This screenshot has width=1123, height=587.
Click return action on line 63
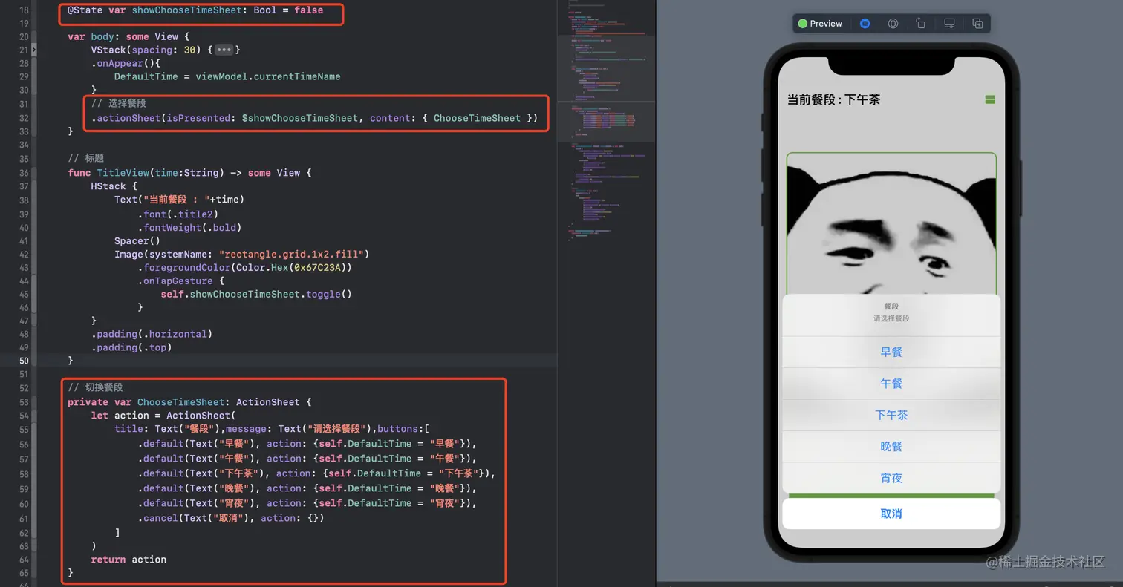point(128,560)
